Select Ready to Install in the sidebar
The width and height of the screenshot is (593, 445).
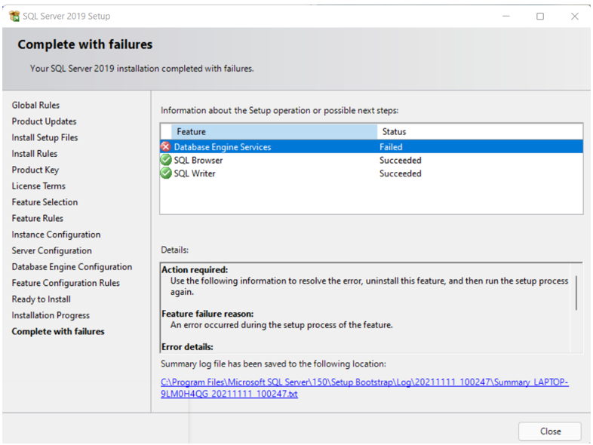[41, 299]
